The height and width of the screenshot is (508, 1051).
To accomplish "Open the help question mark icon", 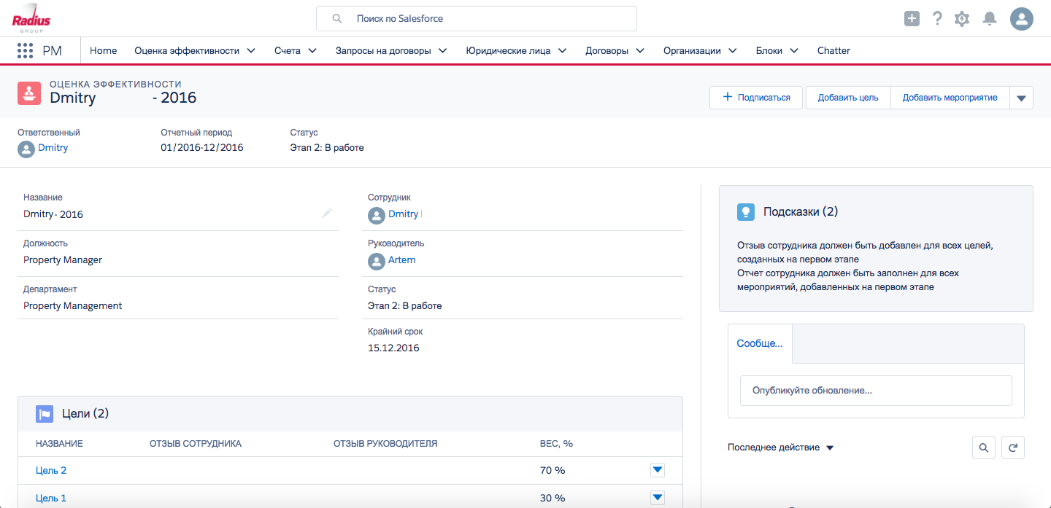I will coord(937,19).
